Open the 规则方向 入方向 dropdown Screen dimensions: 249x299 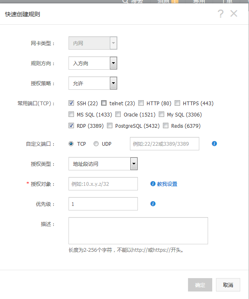[93, 63]
